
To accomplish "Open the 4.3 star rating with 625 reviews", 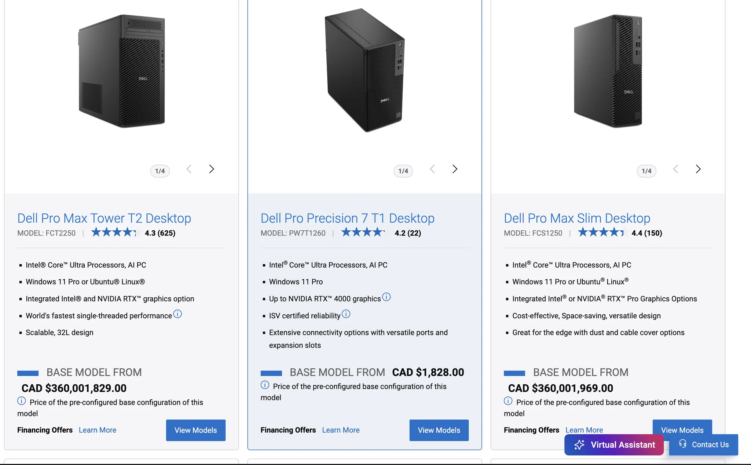I will pos(133,232).
